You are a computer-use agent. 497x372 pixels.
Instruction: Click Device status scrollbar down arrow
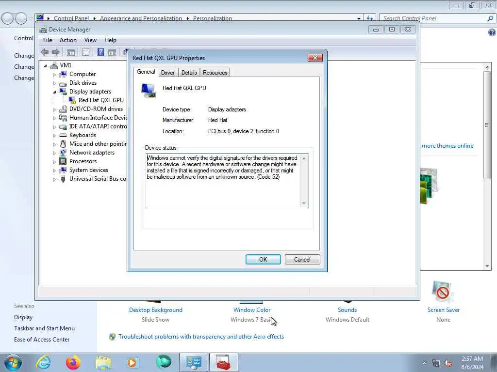coord(304,203)
